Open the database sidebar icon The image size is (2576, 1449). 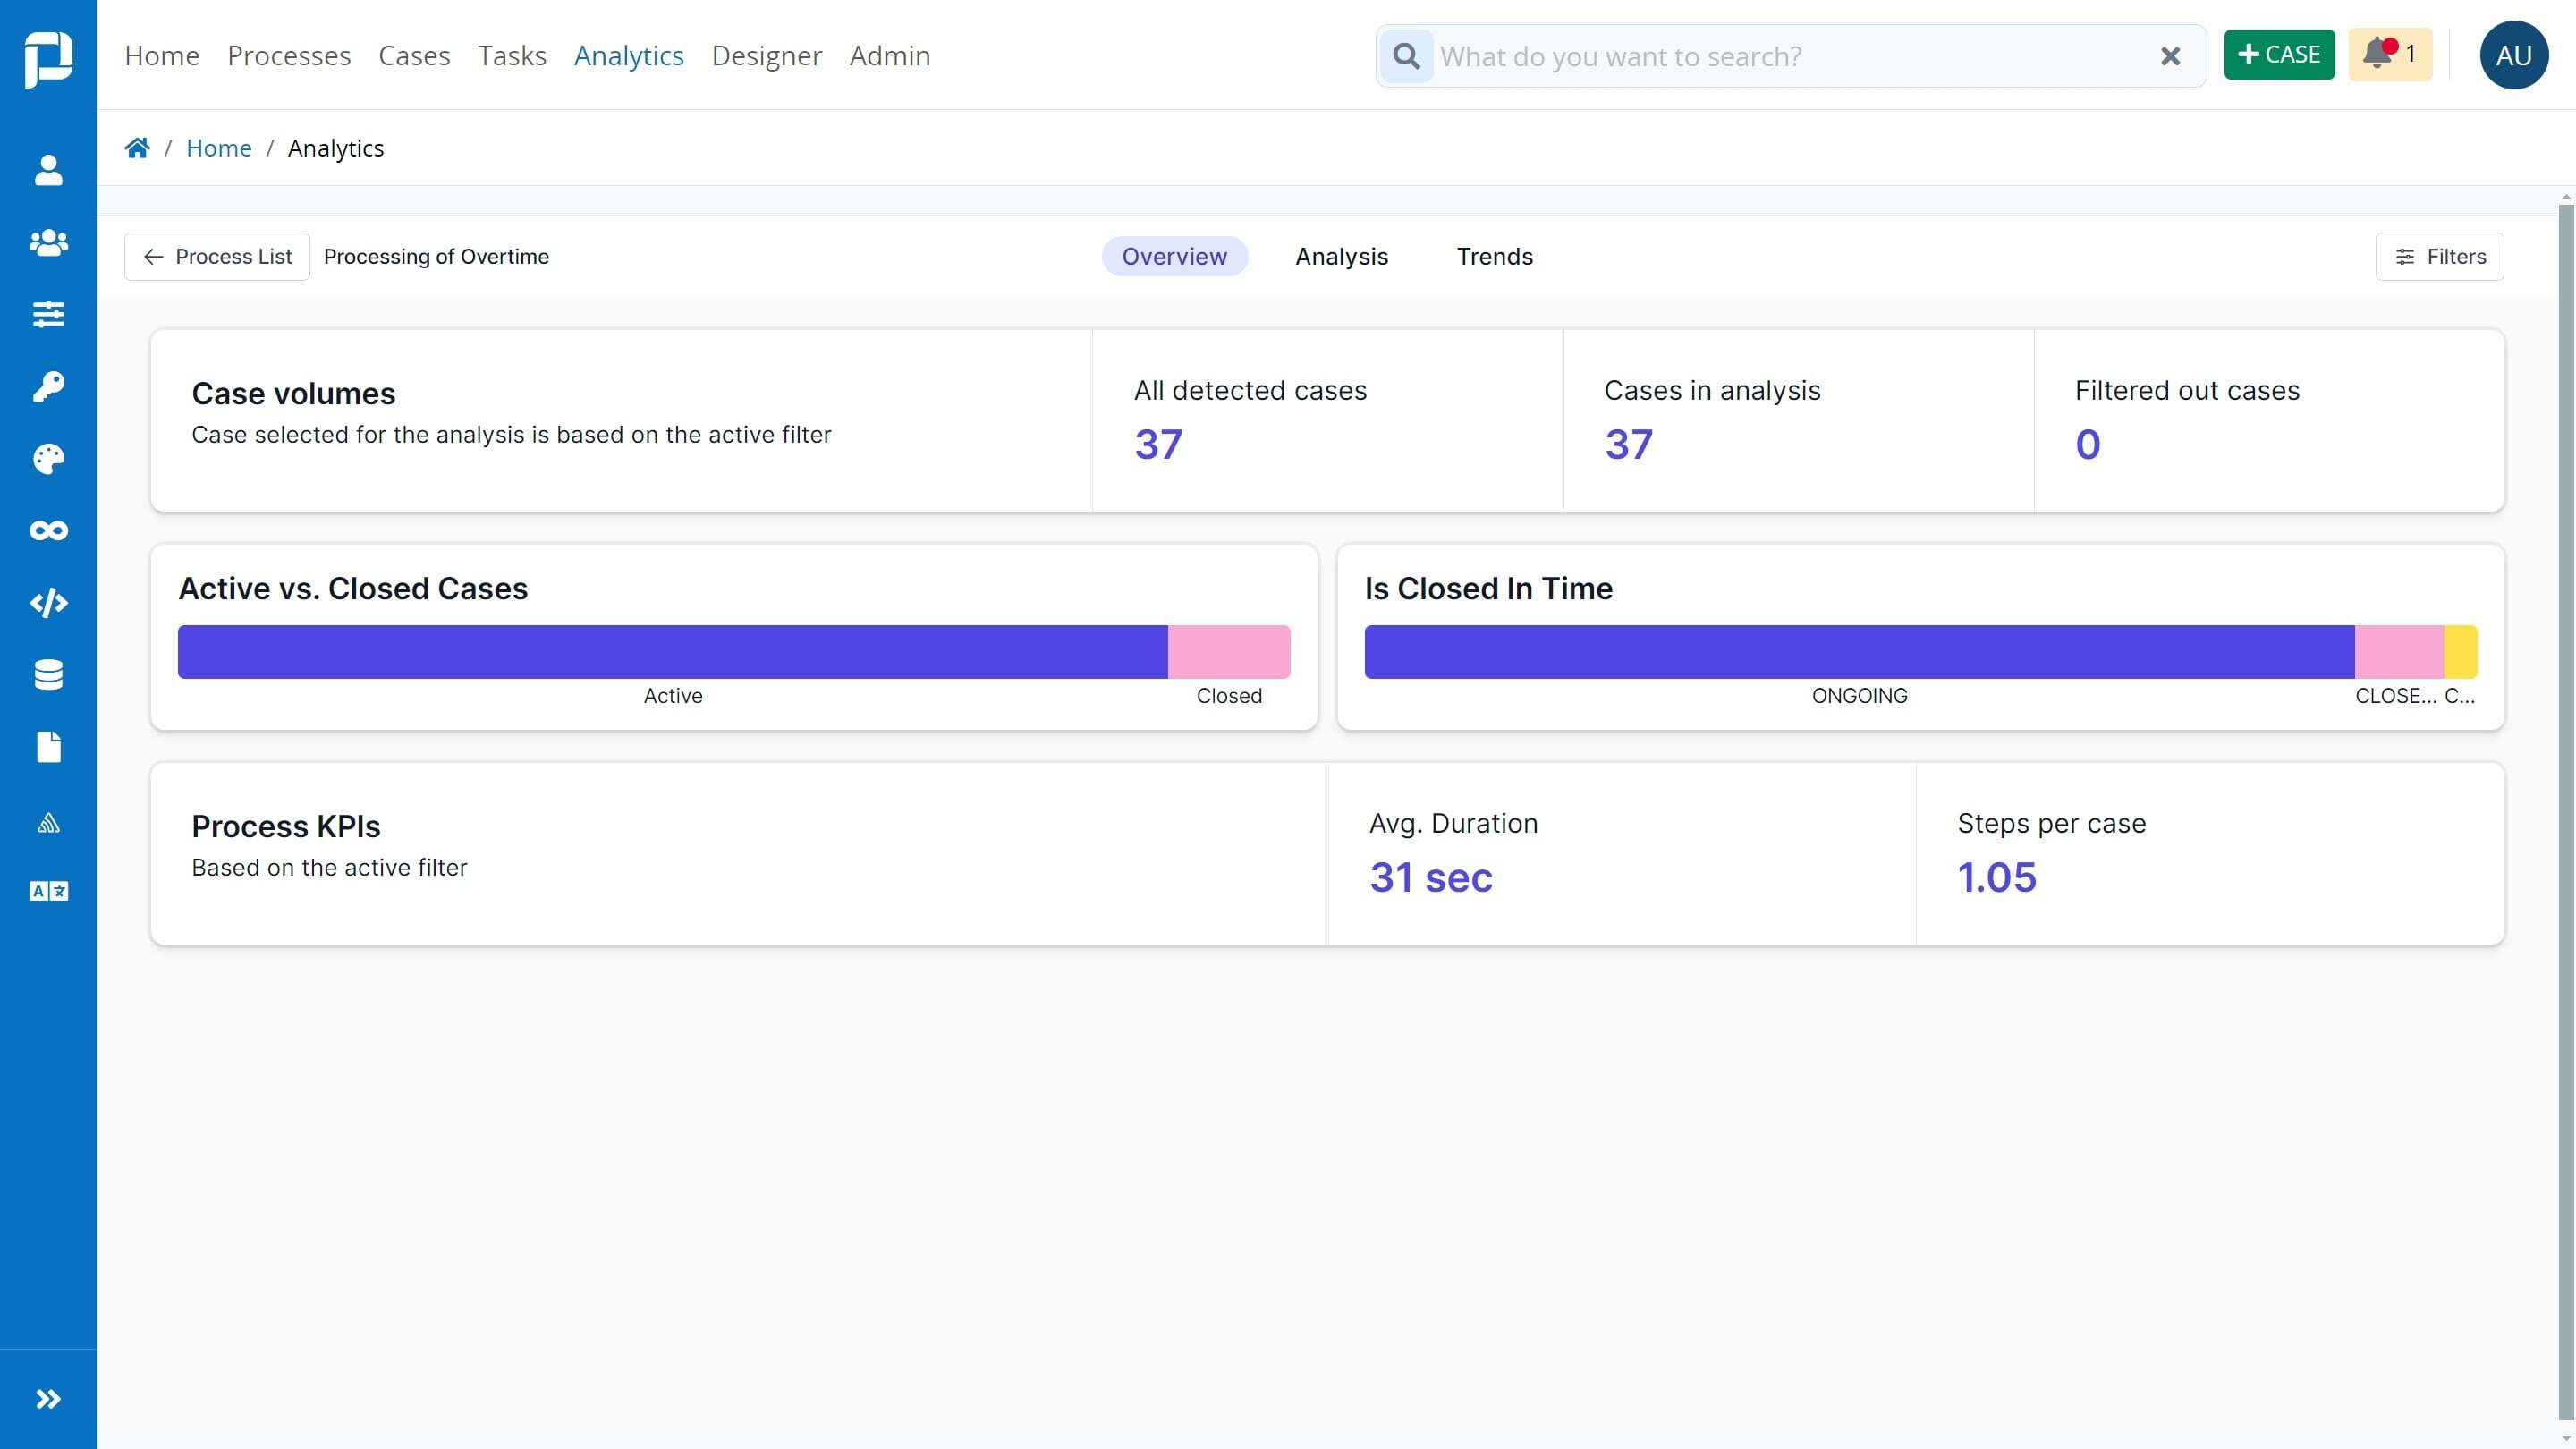(x=48, y=675)
